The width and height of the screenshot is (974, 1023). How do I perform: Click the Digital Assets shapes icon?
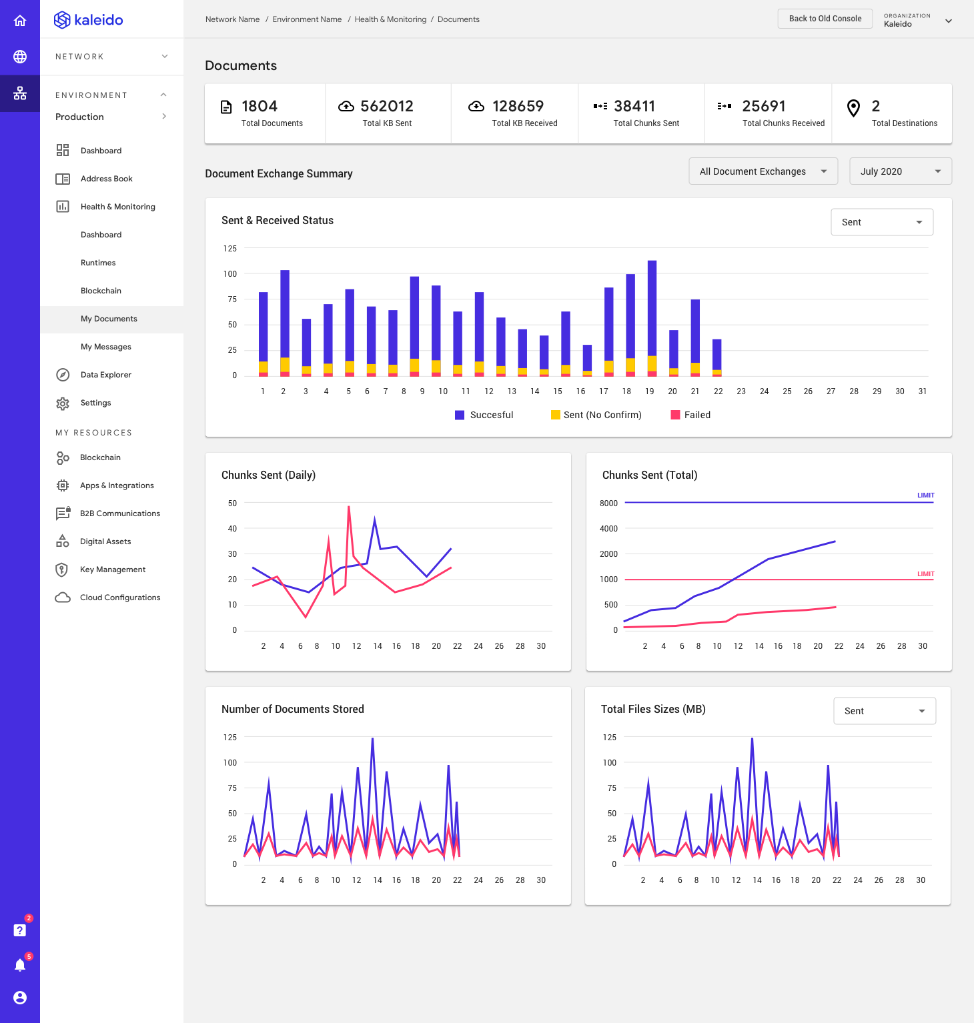(x=63, y=541)
